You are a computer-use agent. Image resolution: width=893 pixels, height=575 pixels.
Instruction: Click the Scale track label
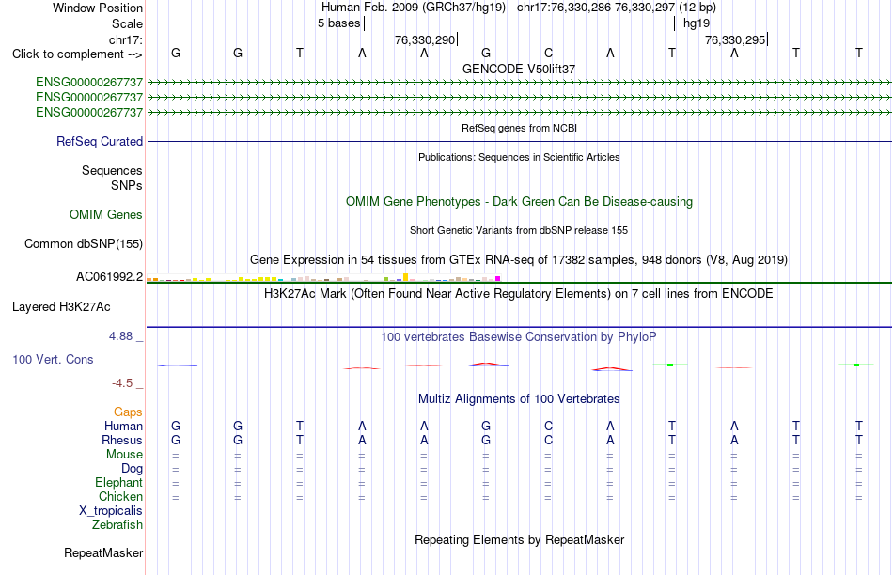(127, 23)
